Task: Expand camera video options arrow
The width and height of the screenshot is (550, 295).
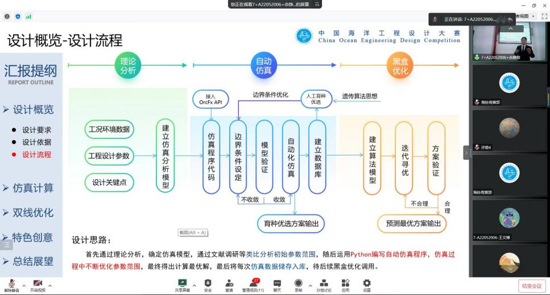Action: (50, 285)
